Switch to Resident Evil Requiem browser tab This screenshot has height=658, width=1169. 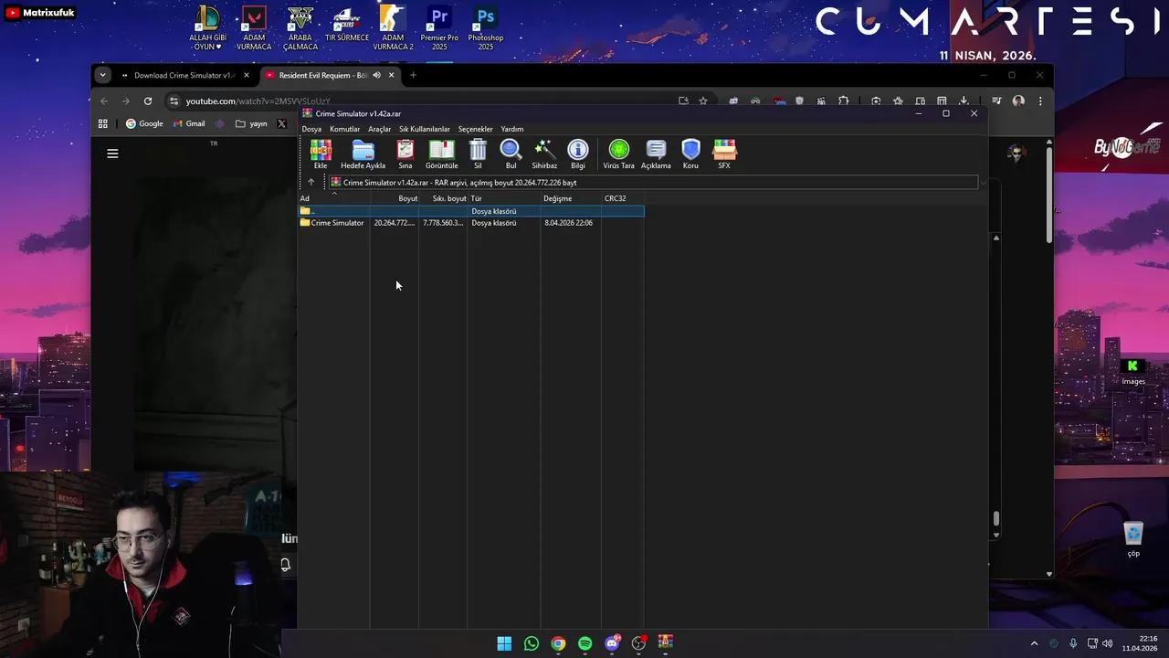coord(323,75)
